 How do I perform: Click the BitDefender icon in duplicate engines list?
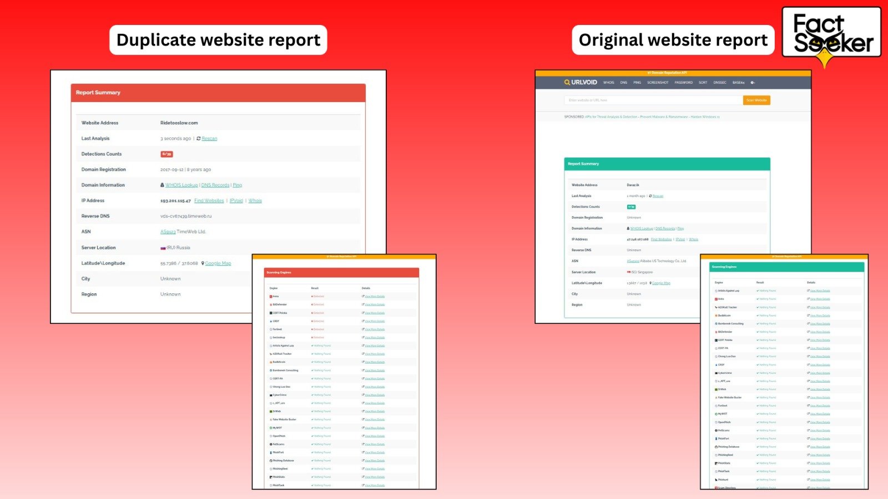click(x=271, y=304)
